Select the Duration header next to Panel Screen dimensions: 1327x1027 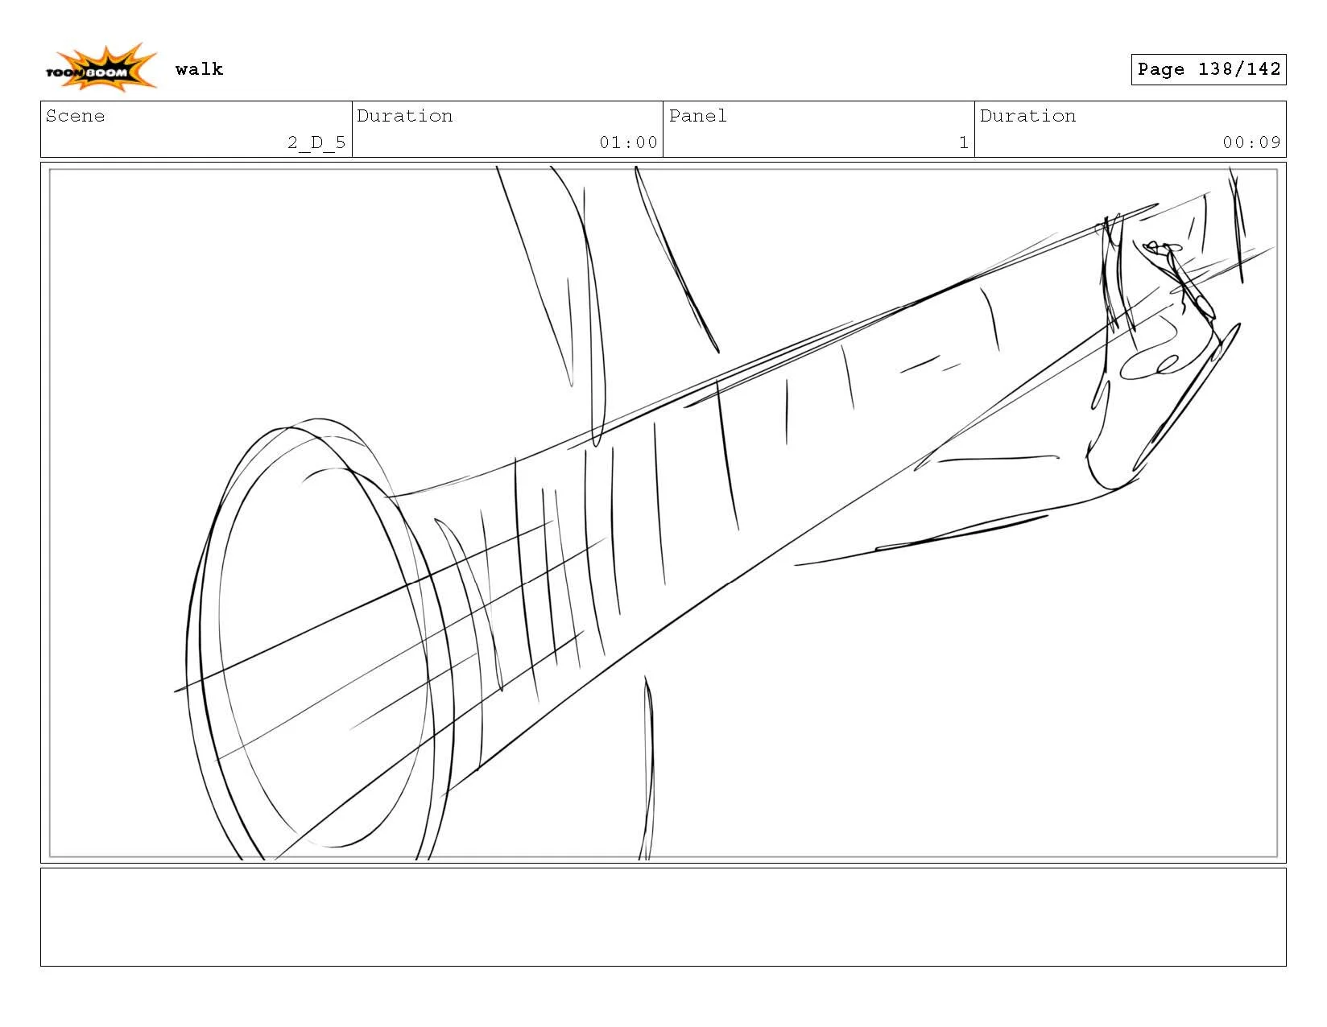pos(1028,116)
